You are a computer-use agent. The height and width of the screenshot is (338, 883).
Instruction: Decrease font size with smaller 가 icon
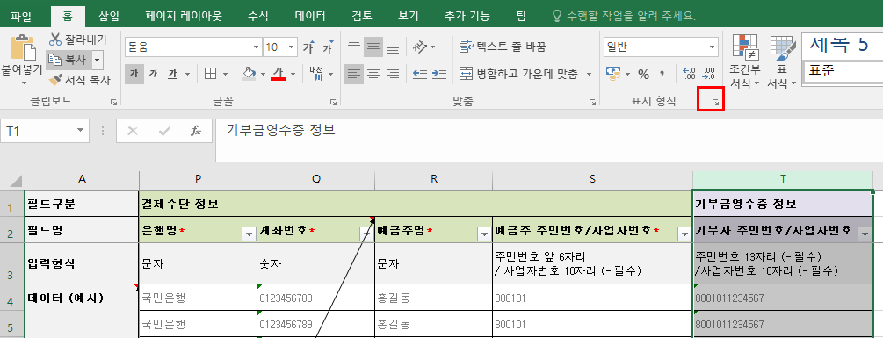[x=327, y=47]
